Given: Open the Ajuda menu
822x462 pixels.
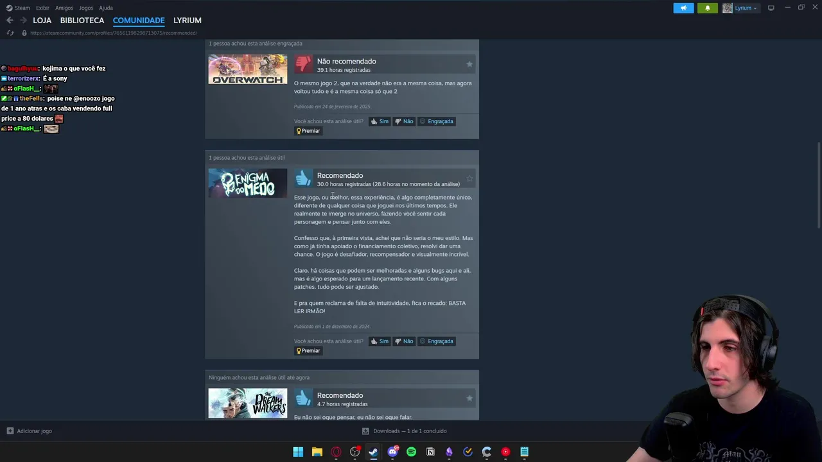Looking at the screenshot, I should coord(106,8).
